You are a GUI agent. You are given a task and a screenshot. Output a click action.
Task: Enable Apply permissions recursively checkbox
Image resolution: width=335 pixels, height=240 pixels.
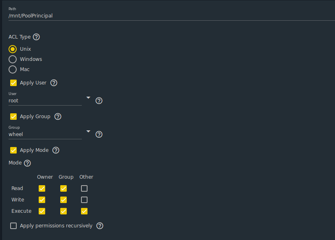pyautogui.click(x=13, y=226)
